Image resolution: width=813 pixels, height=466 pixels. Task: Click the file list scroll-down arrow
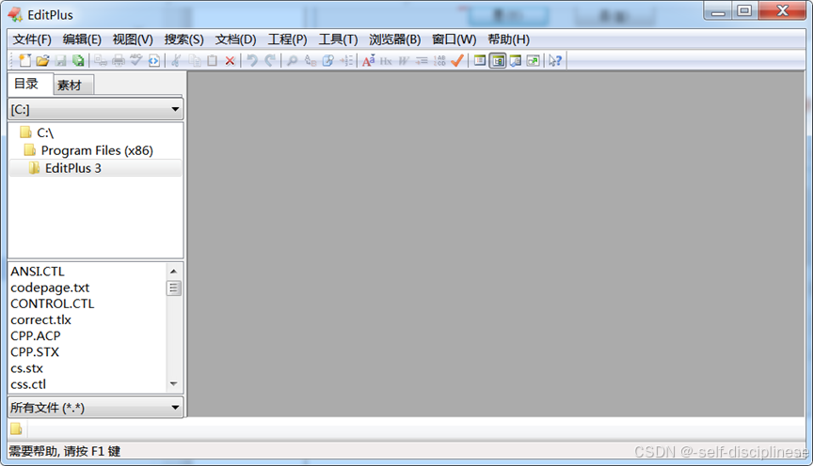pyautogui.click(x=174, y=384)
